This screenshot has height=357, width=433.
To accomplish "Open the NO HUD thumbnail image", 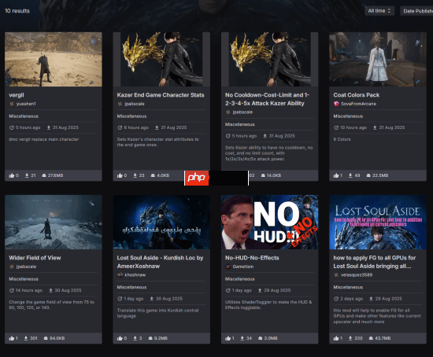I will click(x=269, y=222).
